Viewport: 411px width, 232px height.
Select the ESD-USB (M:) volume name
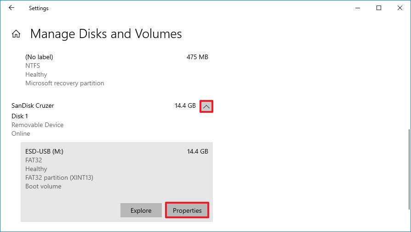click(44, 151)
